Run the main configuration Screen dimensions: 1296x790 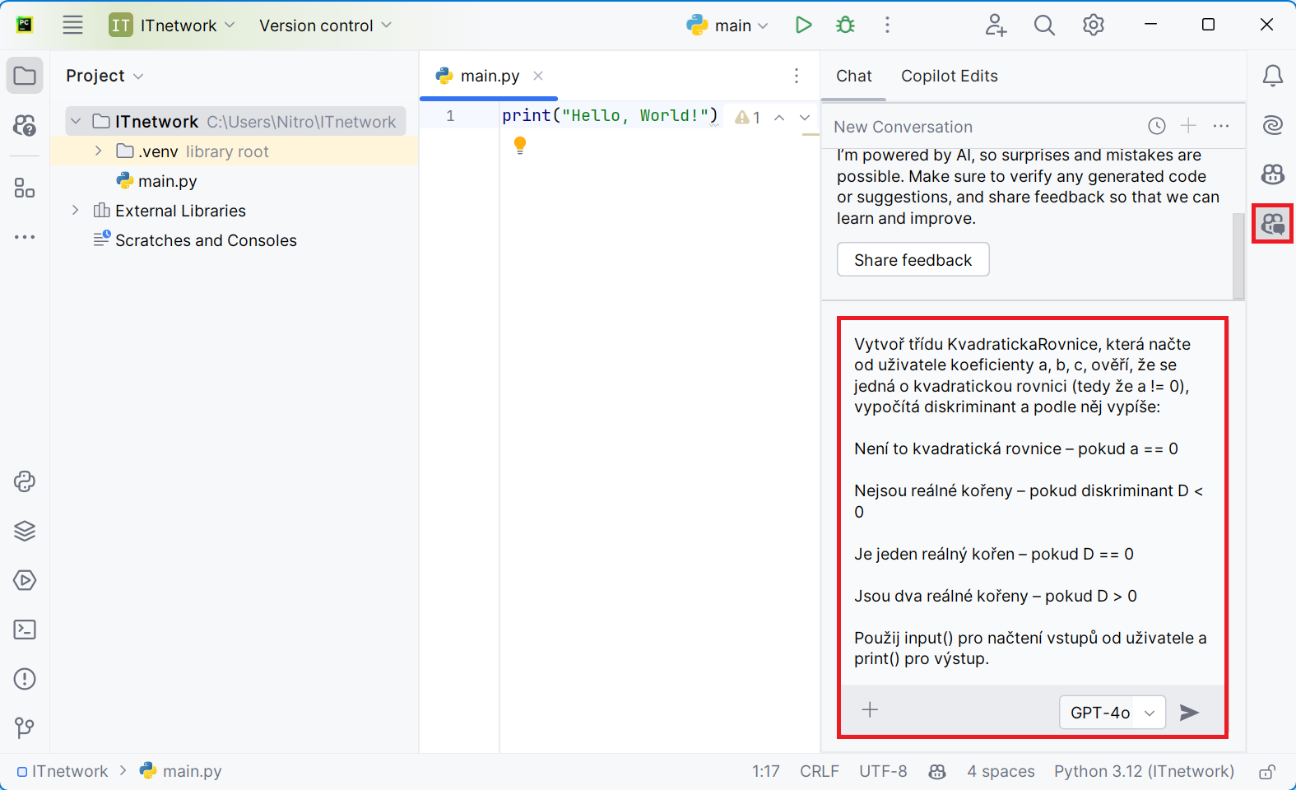coord(803,26)
